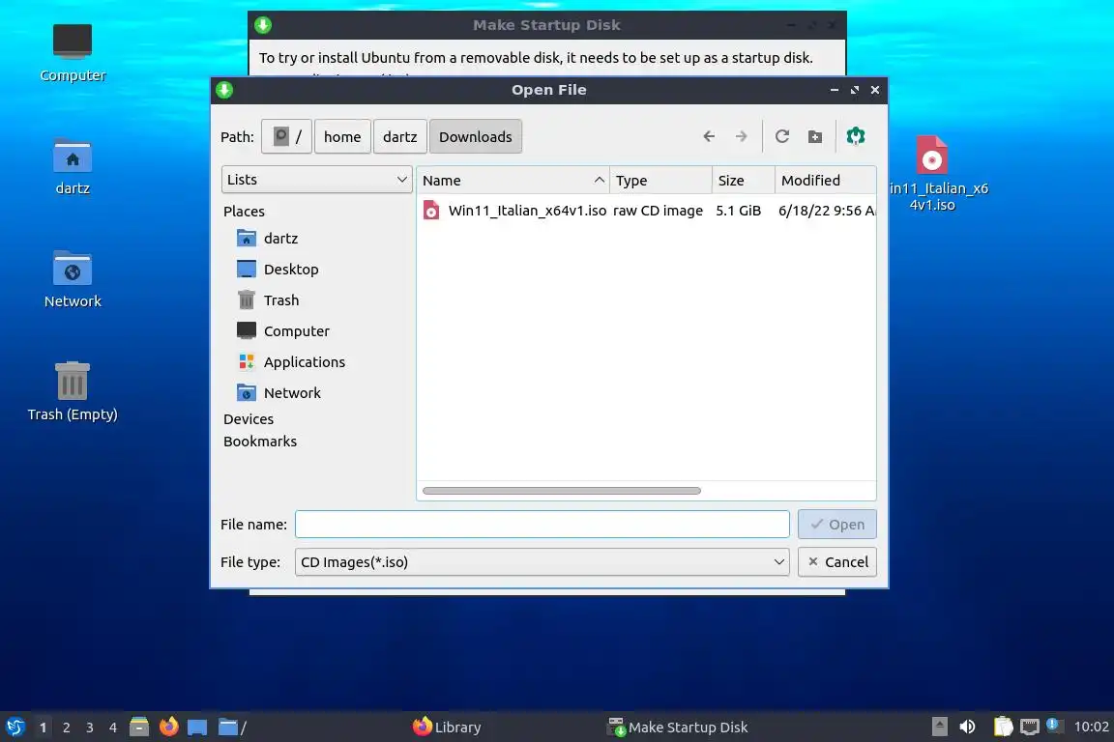Reload the current folder listing
This screenshot has height=742, width=1114.
[782, 136]
